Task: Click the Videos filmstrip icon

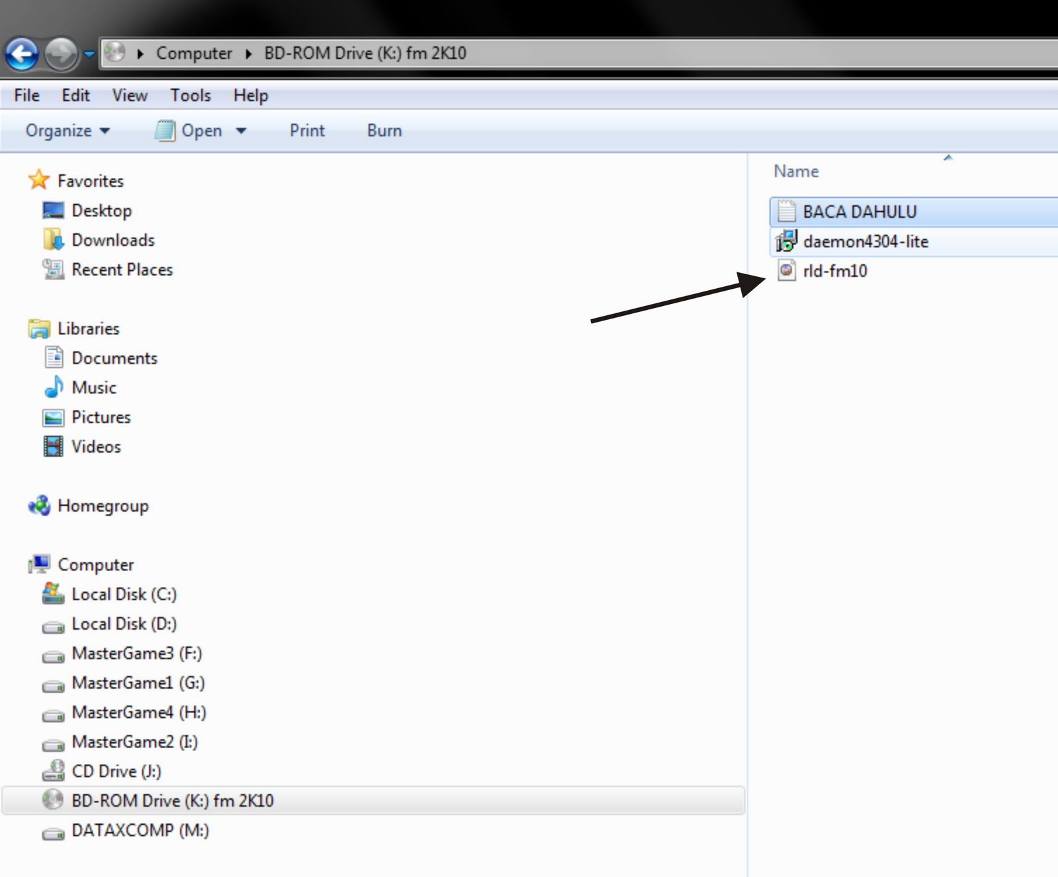Action: [x=53, y=446]
